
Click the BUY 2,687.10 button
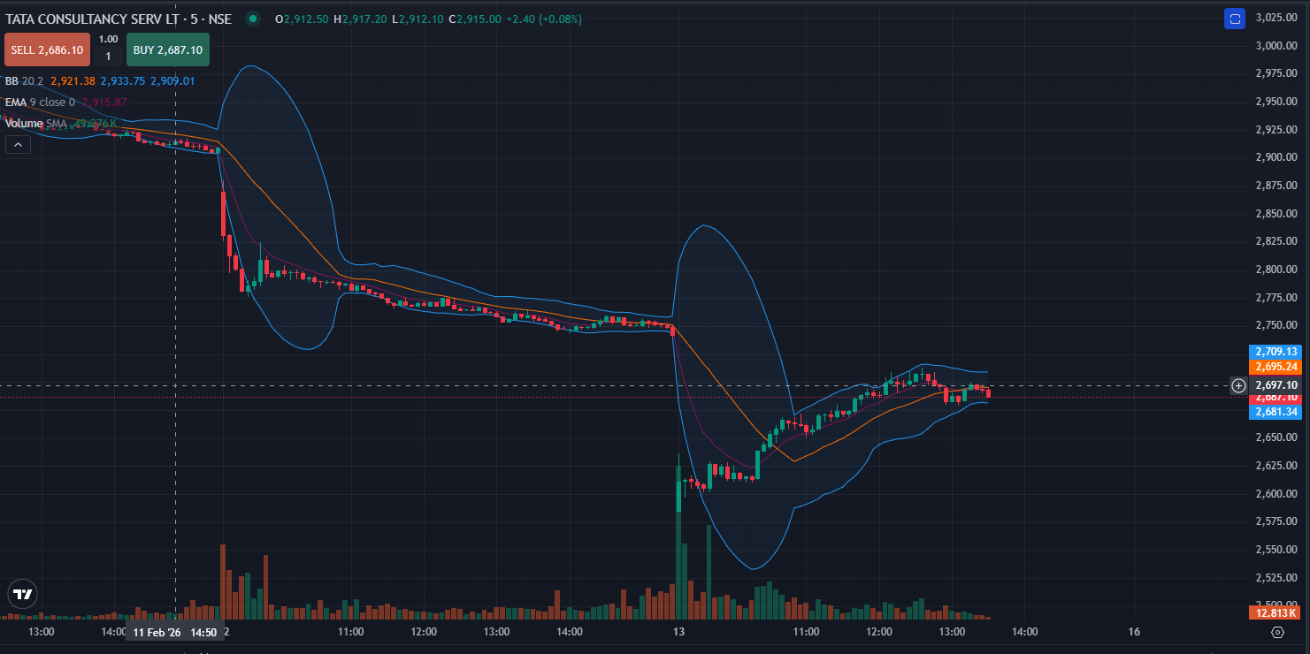167,50
